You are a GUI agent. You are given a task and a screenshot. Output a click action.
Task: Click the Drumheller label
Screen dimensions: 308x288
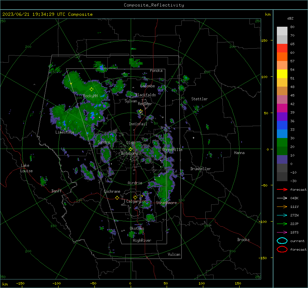click(x=201, y=169)
